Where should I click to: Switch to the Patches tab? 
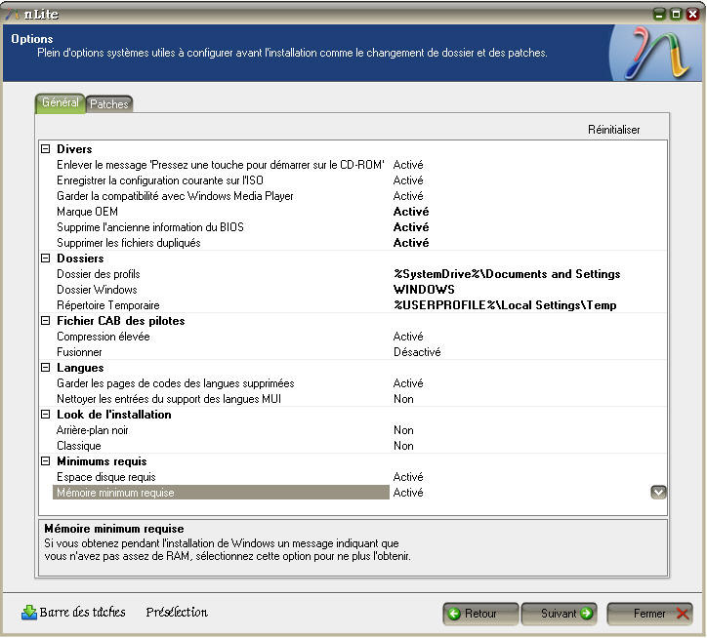(108, 104)
